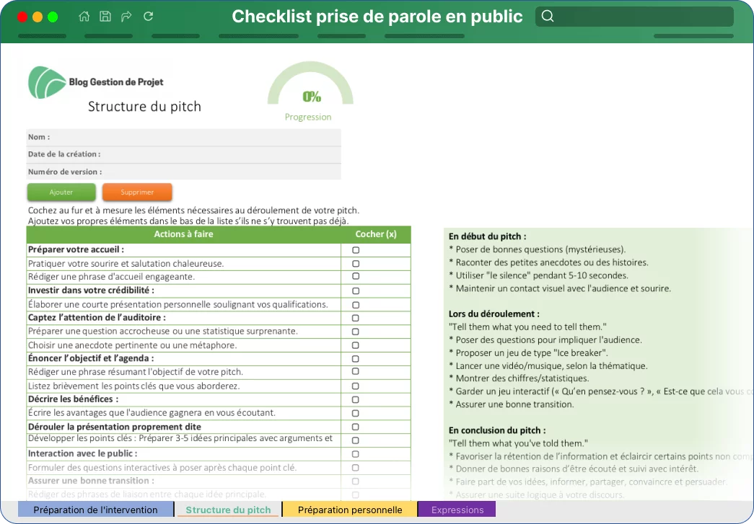Screen dimensions: 754x524
Task: Tick the Captez l'attention de l'auditoire checkbox
Action: (356, 317)
